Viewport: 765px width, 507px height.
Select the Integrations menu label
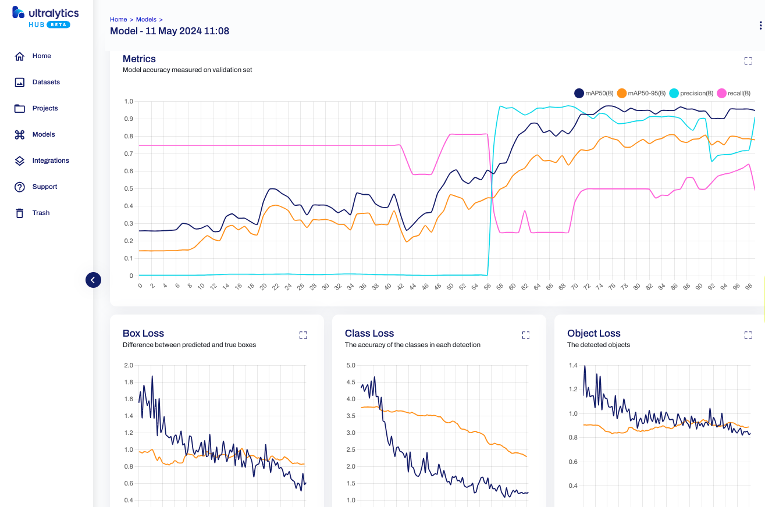click(51, 161)
